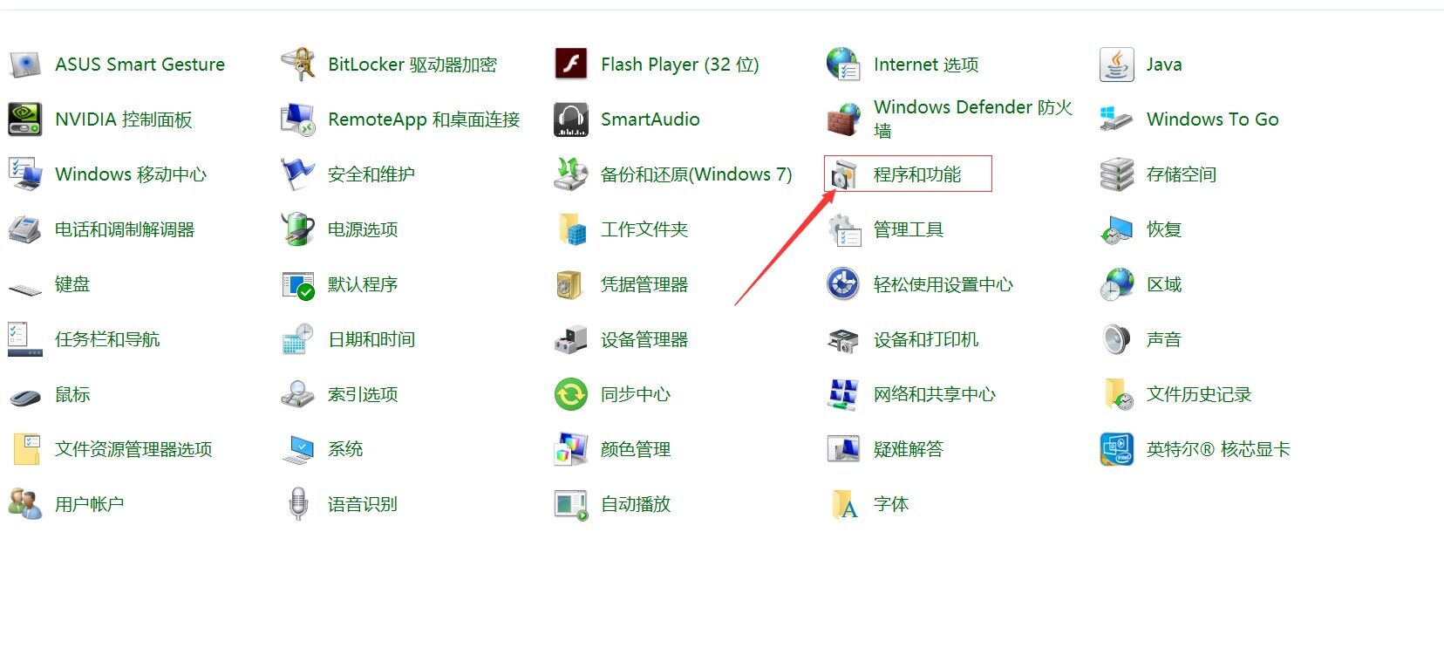
Task: Open the Internet 选项 text link
Action: click(926, 65)
